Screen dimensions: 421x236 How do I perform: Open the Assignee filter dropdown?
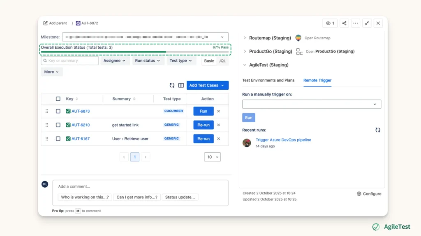coord(114,61)
